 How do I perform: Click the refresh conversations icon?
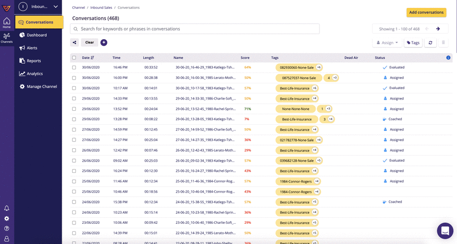coord(430,43)
